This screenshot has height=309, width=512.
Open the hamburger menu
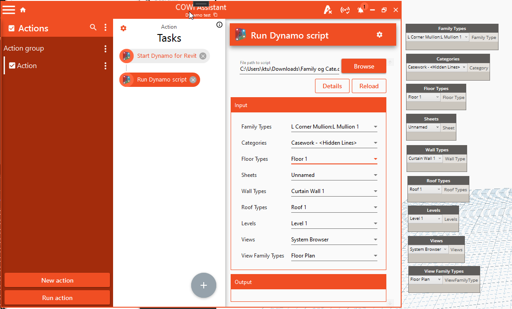click(x=9, y=10)
